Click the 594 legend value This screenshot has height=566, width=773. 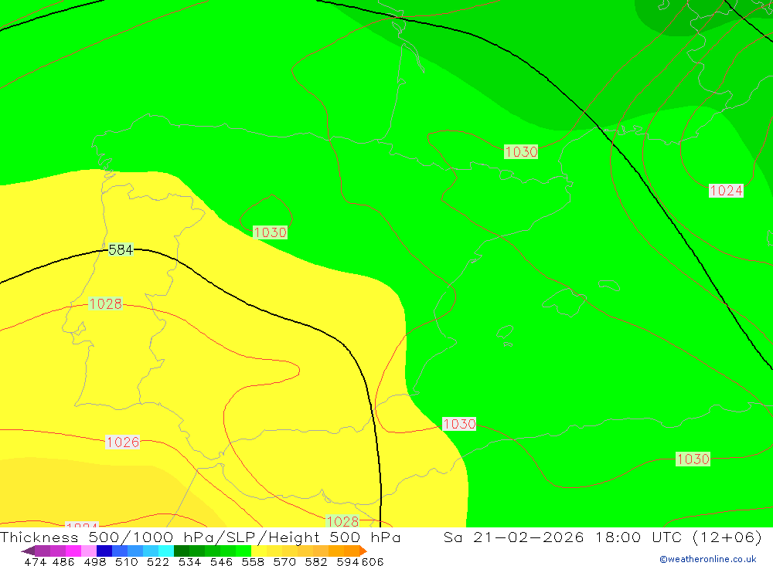click(348, 561)
